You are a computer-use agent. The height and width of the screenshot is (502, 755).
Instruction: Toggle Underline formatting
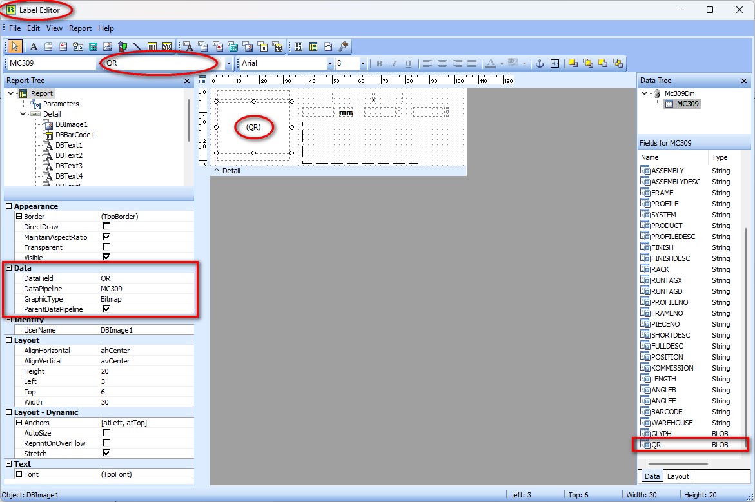click(x=408, y=63)
